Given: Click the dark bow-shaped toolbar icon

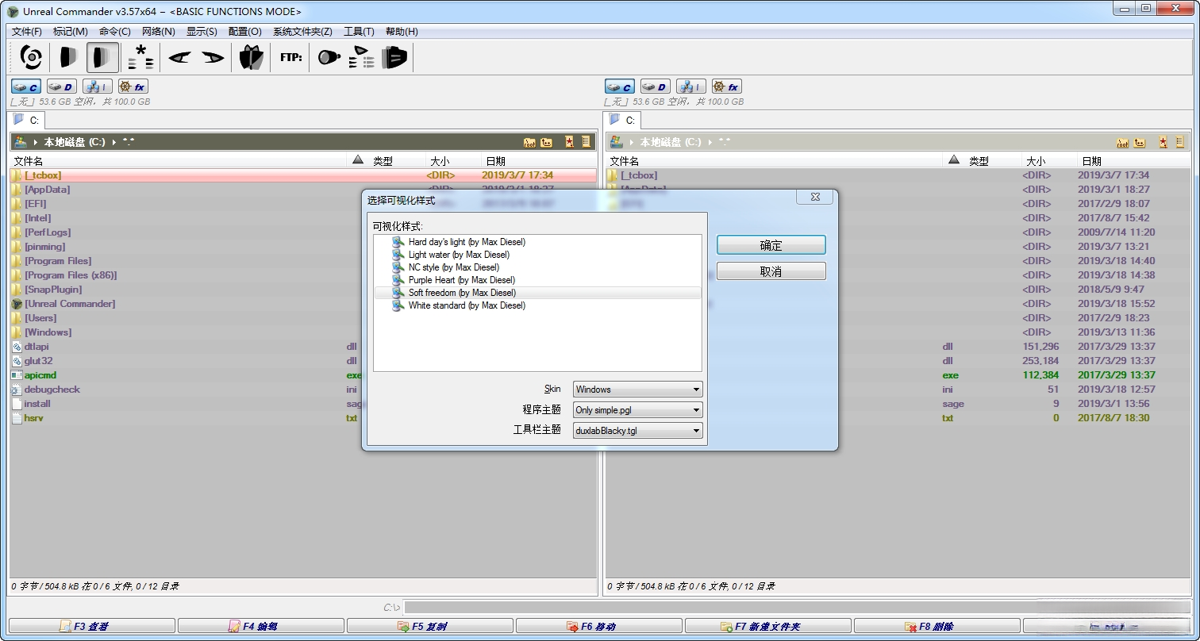Looking at the screenshot, I should coord(251,57).
